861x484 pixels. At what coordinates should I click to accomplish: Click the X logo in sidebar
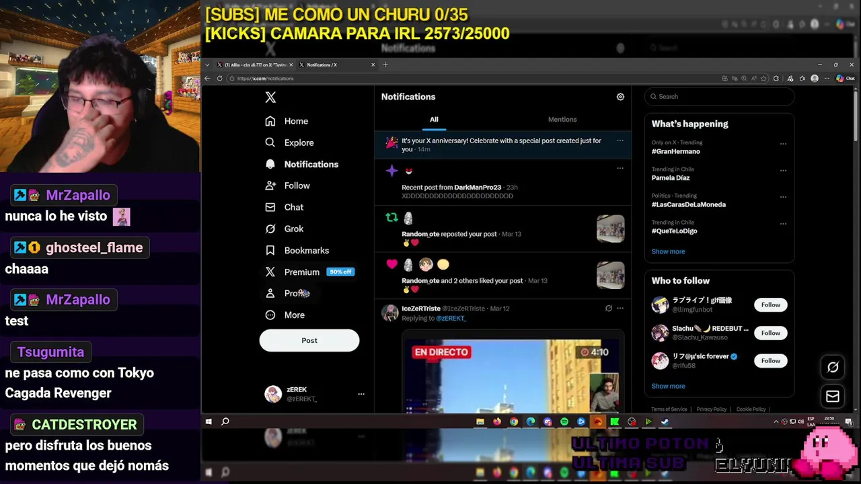pyautogui.click(x=270, y=97)
